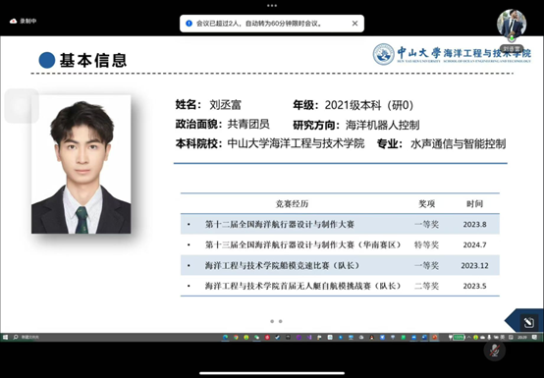The image size is (544, 378).
Task: Click the taskbar search icon
Action: coord(16,337)
